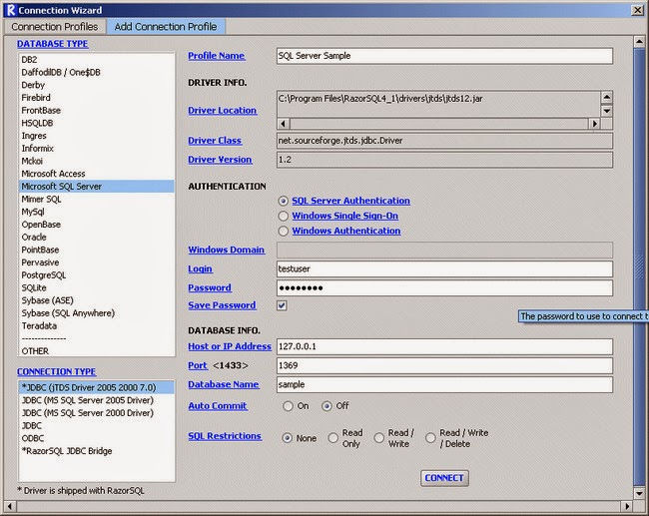
Task: Select Microsoft Access database type
Action: pos(97,175)
